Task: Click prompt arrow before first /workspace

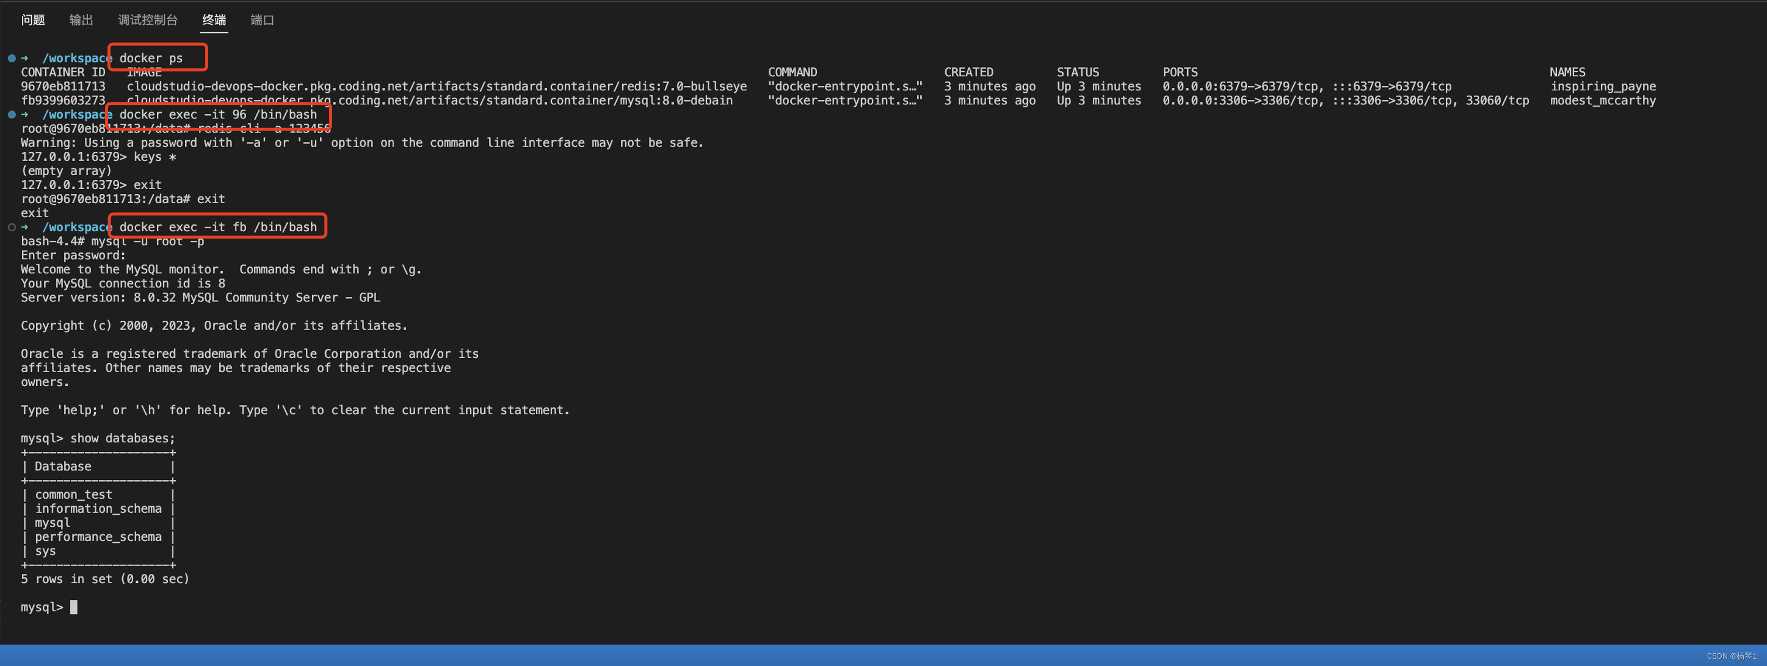Action: click(26, 58)
